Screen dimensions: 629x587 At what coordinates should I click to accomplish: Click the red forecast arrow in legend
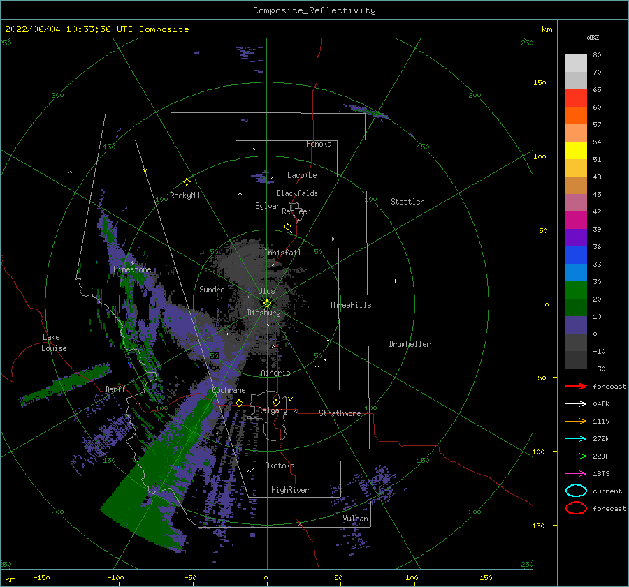click(x=576, y=386)
